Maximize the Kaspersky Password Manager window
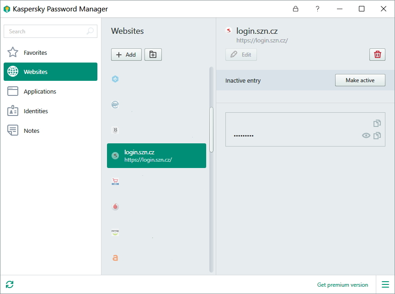Image resolution: width=395 pixels, height=294 pixels. pos(362,9)
